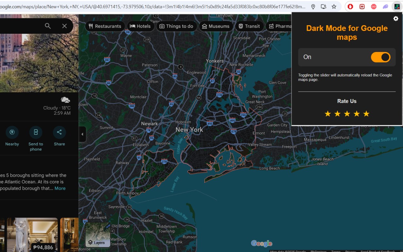This screenshot has width=403, height=252.
Task: Click the Dark Mode Maps extension icon
Action: pyautogui.click(x=397, y=7)
